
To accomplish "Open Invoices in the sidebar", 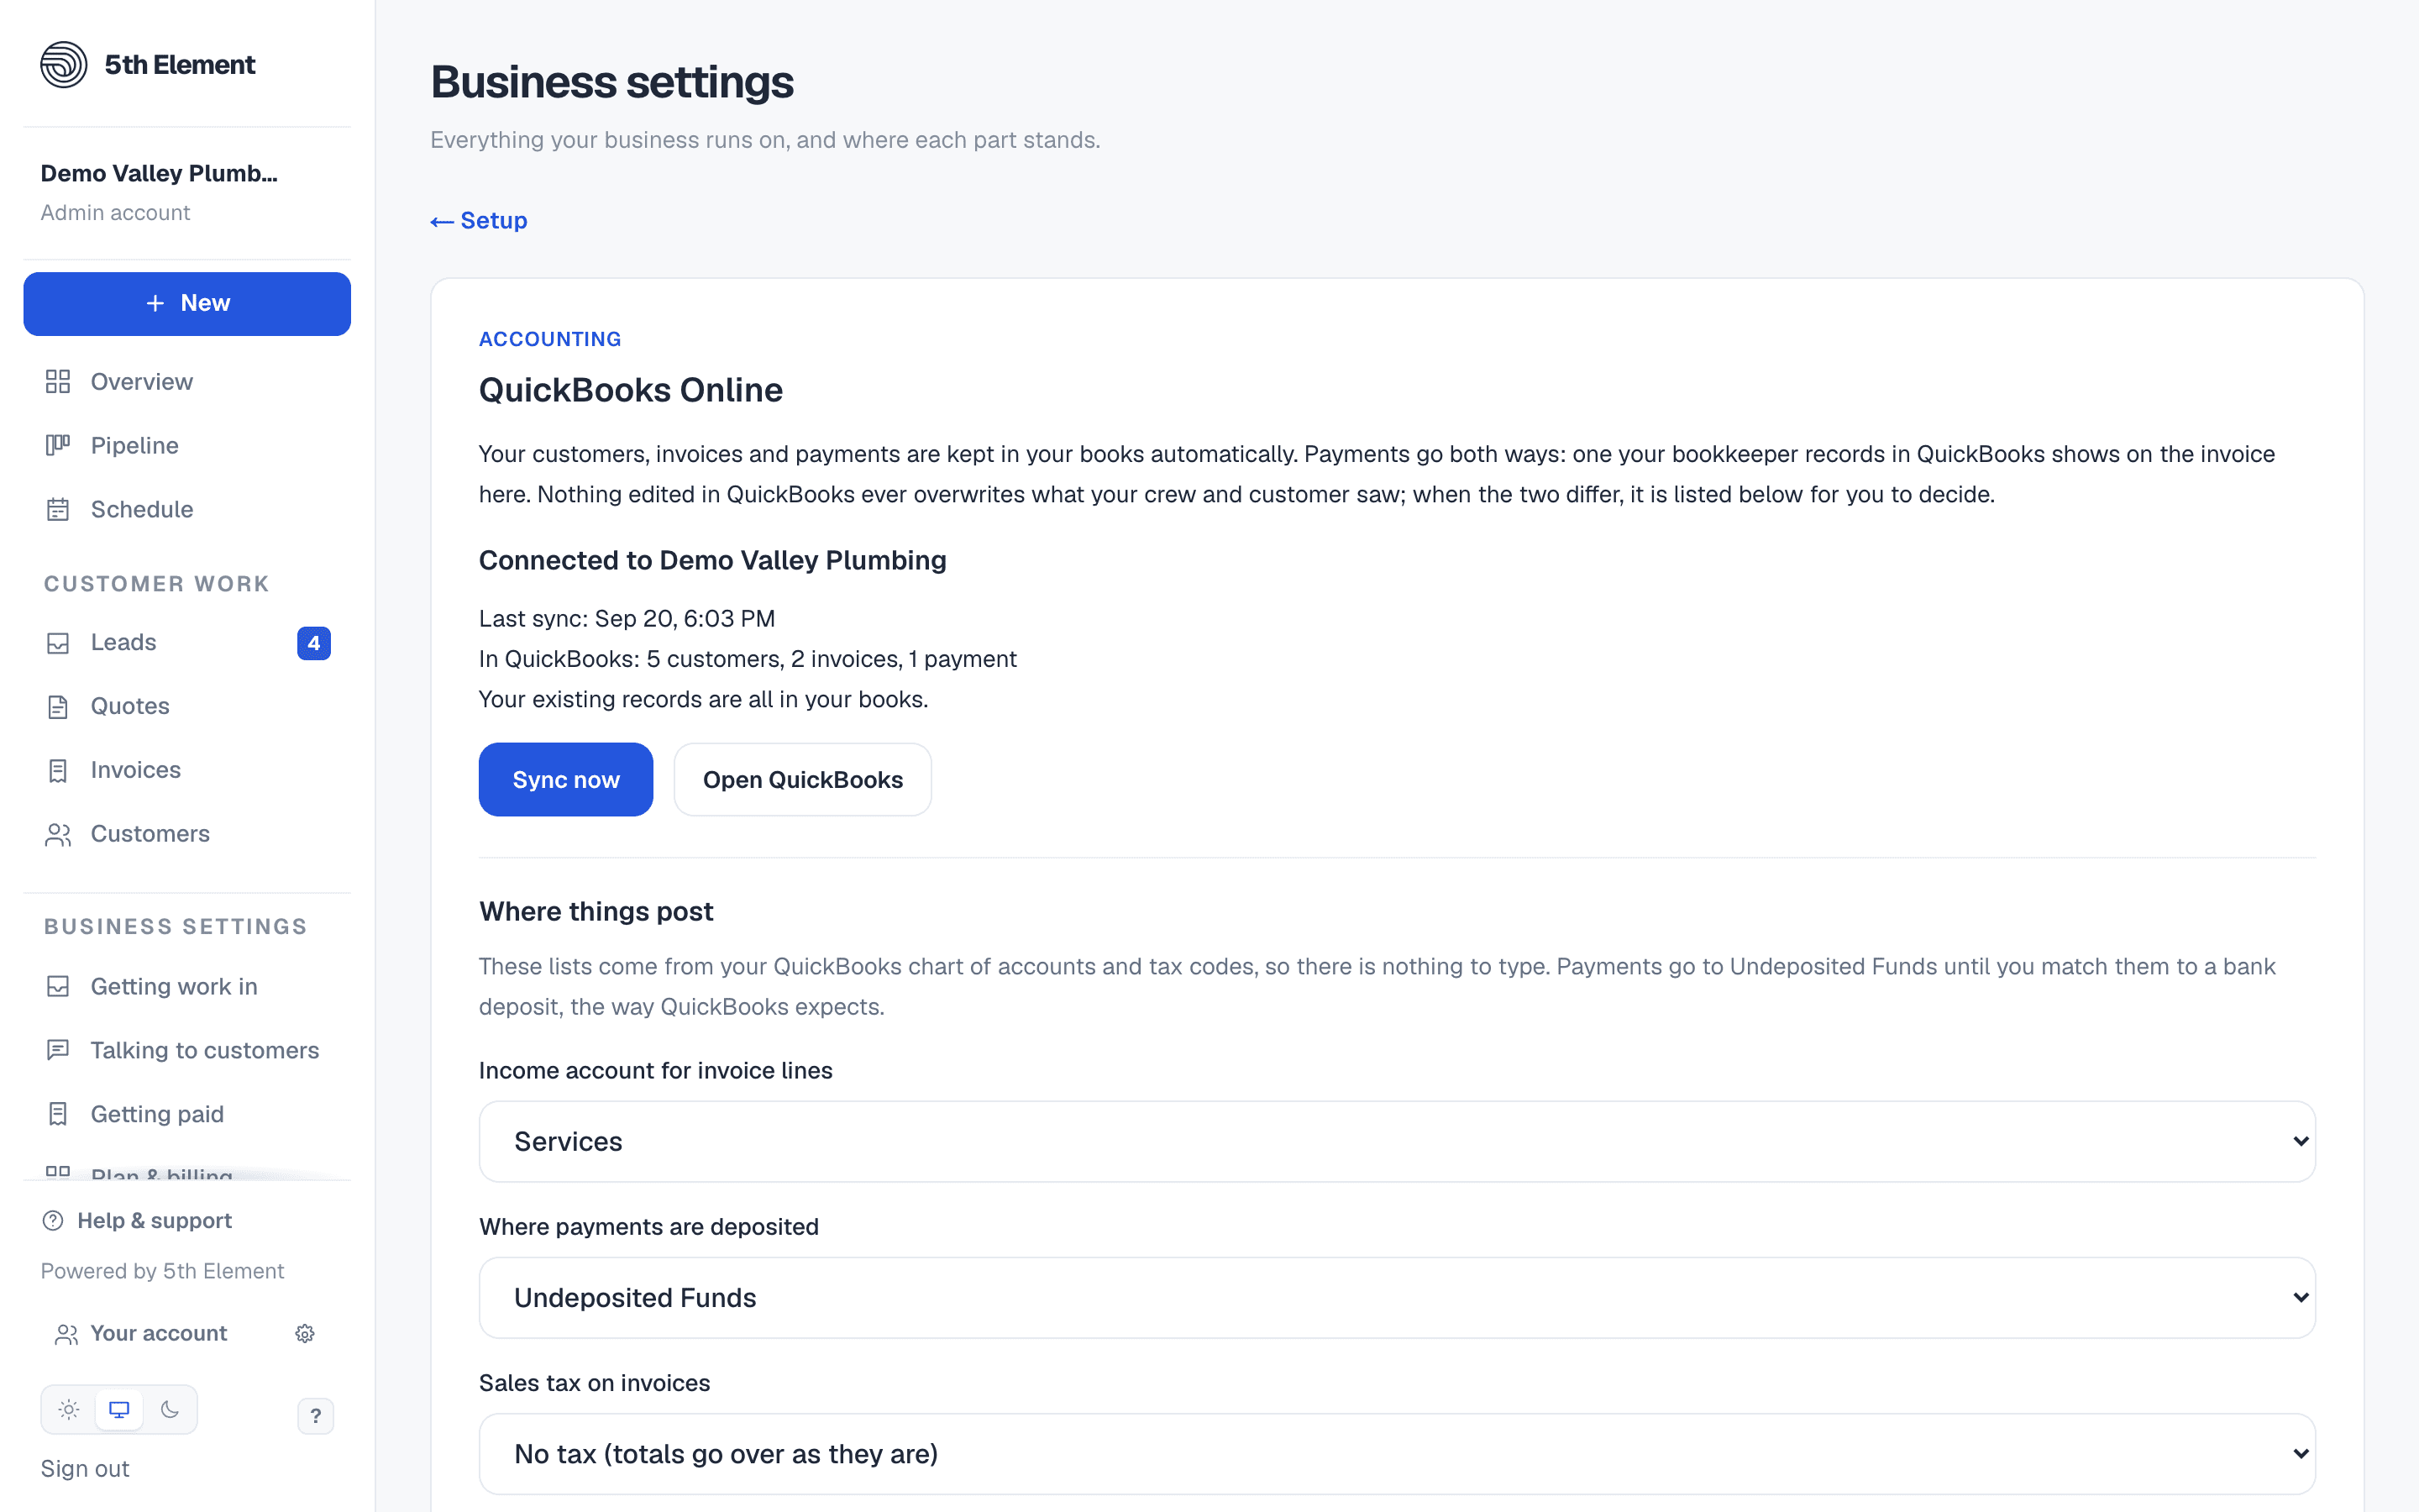I will [187, 771].
